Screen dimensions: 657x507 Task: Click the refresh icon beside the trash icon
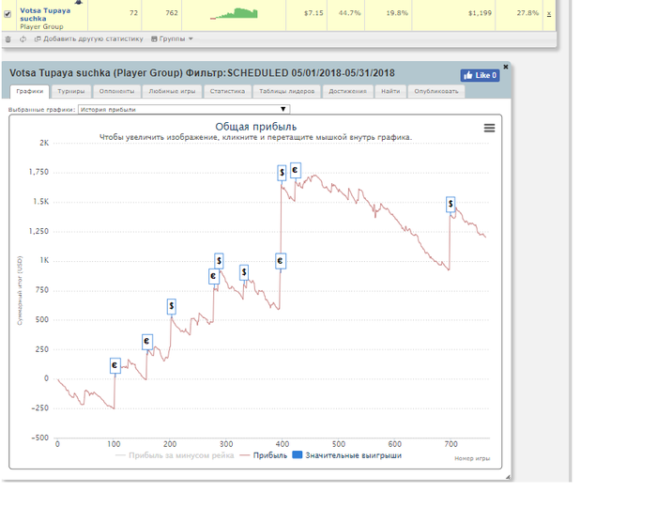pos(23,39)
